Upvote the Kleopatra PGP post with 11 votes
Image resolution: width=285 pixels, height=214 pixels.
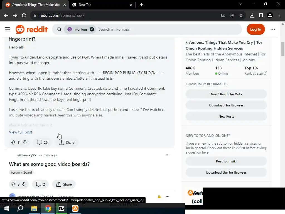point(13,142)
